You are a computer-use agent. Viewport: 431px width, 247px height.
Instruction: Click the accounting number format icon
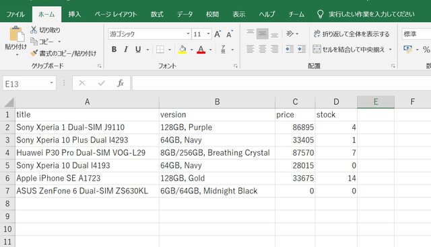tap(407, 49)
